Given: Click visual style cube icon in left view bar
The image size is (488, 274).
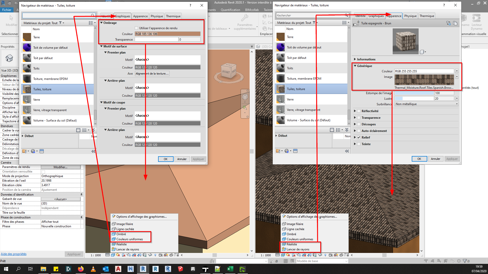Looking at the screenshot, I should pyautogui.click(x=113, y=255).
